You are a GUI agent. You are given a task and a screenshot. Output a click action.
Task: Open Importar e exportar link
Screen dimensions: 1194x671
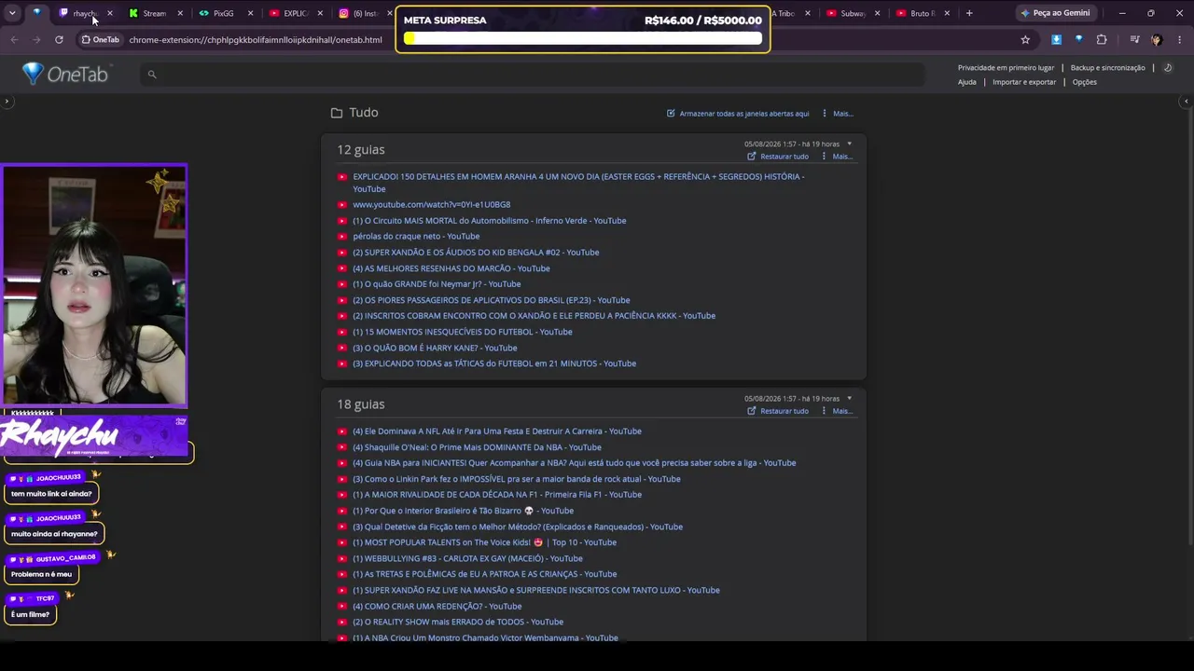coord(1024,82)
